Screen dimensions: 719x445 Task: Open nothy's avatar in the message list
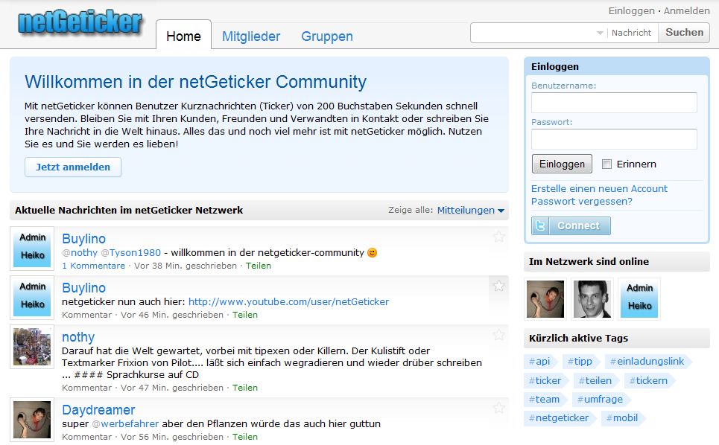click(x=32, y=346)
